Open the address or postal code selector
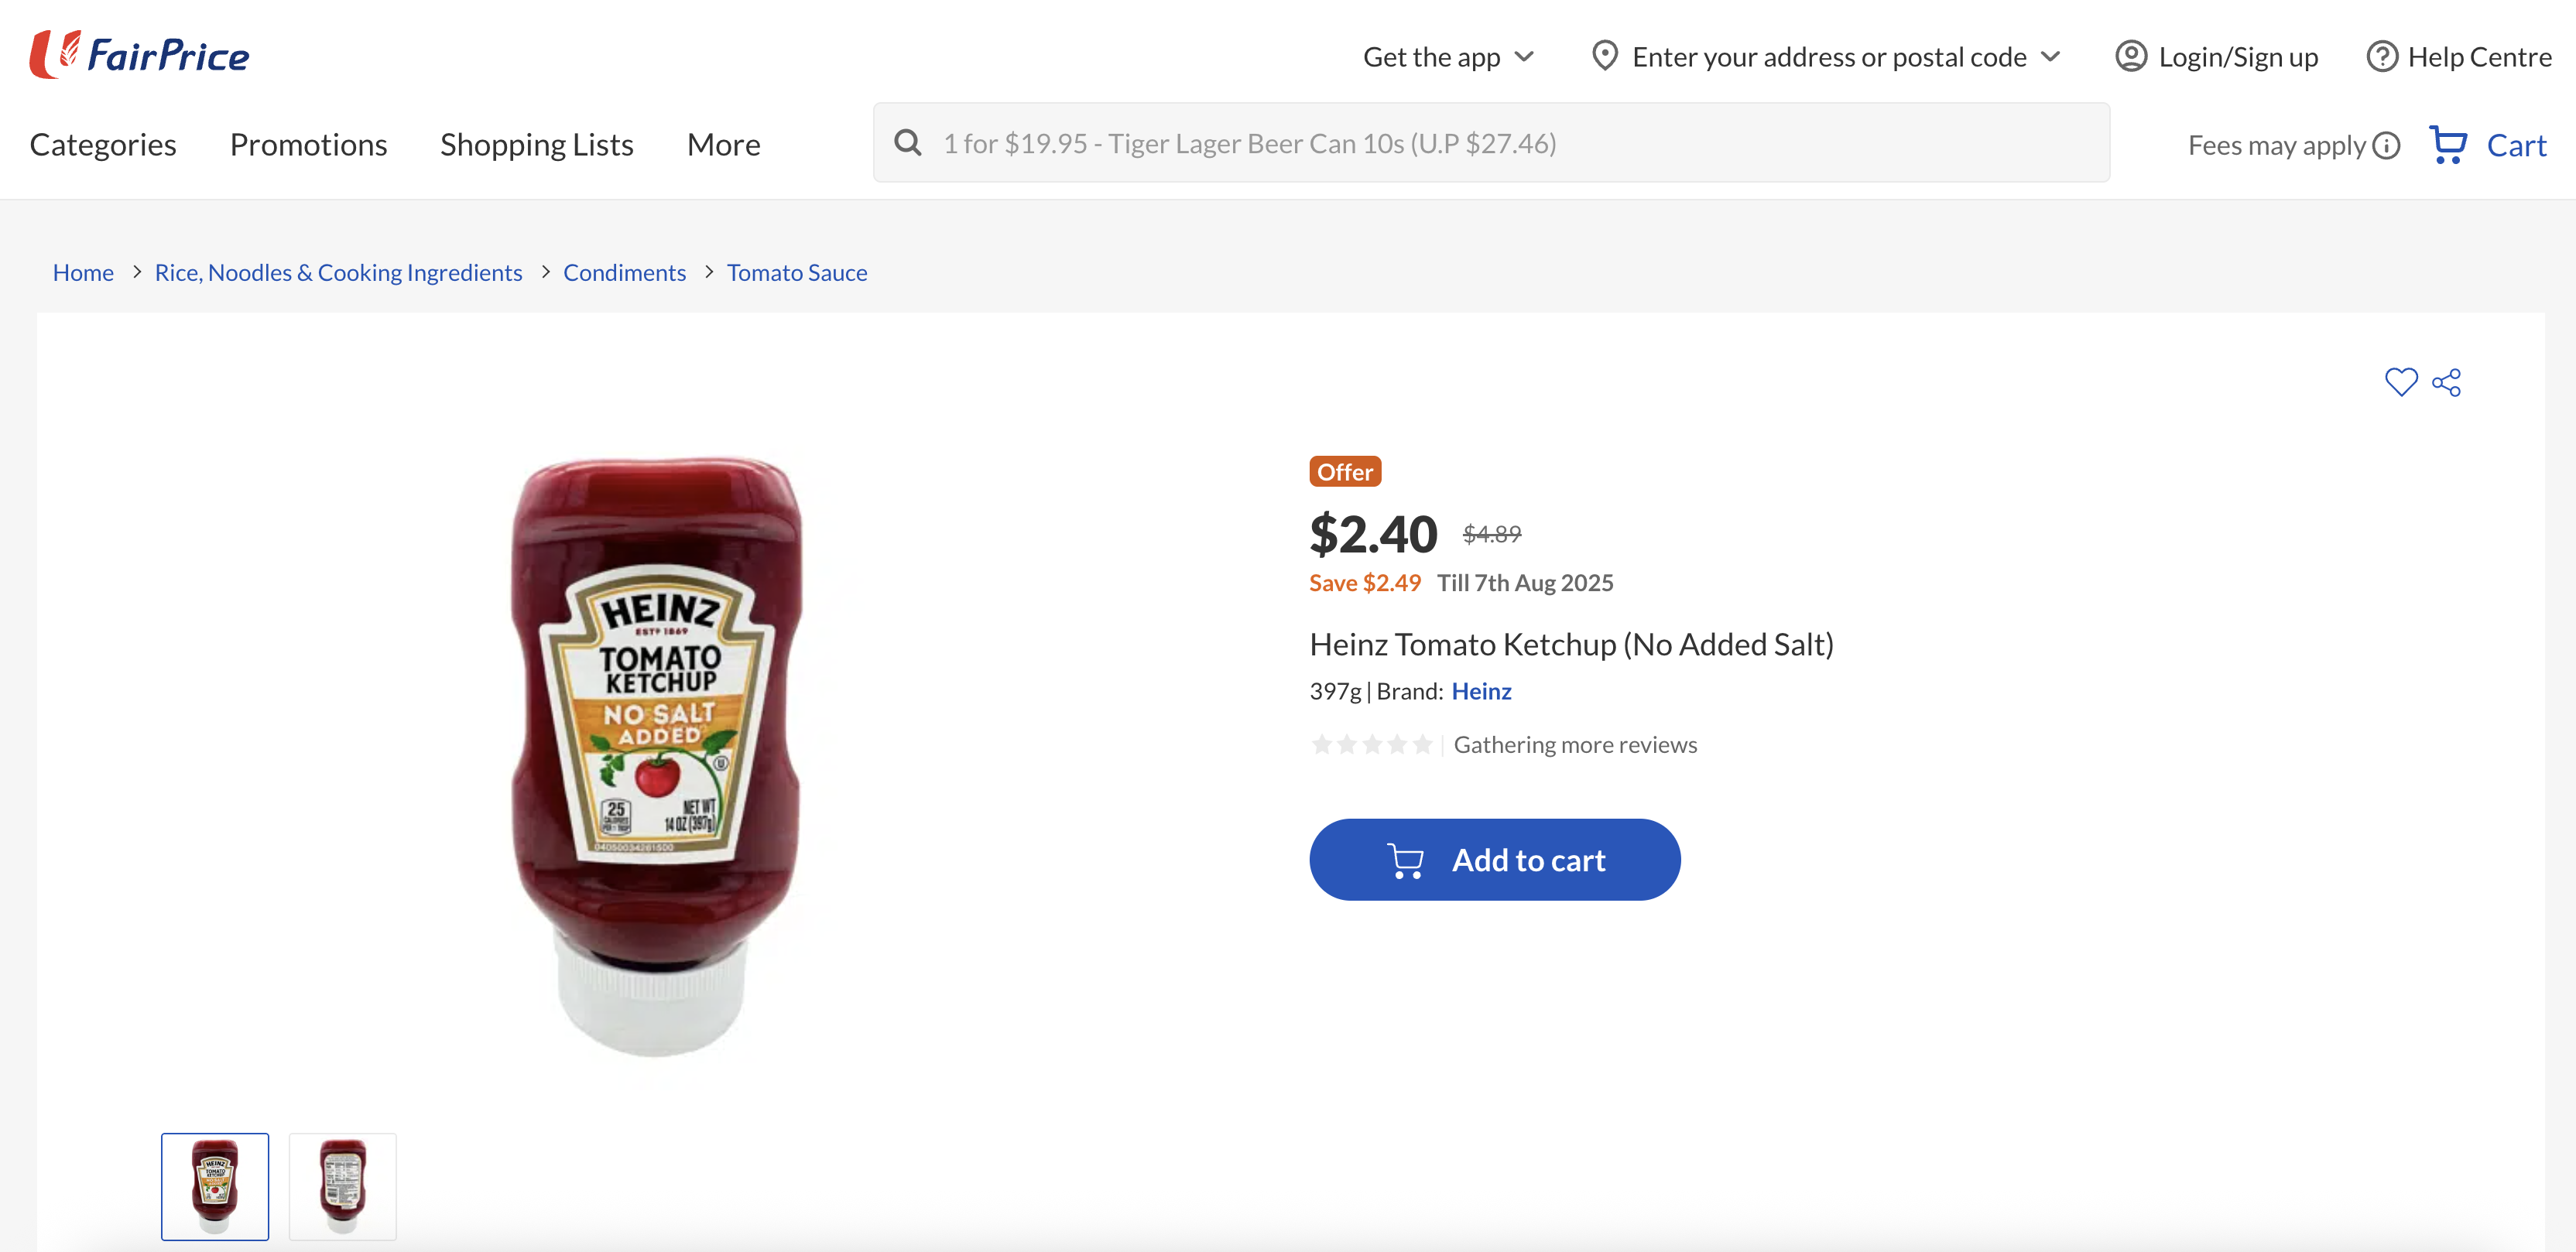Screen dimensions: 2576x1252 (1827, 57)
